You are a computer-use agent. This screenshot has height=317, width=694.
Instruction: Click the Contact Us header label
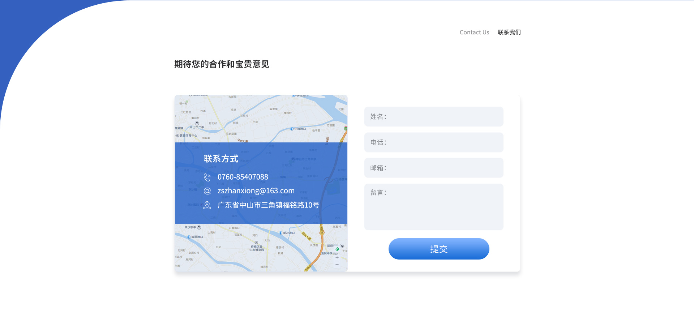474,33
